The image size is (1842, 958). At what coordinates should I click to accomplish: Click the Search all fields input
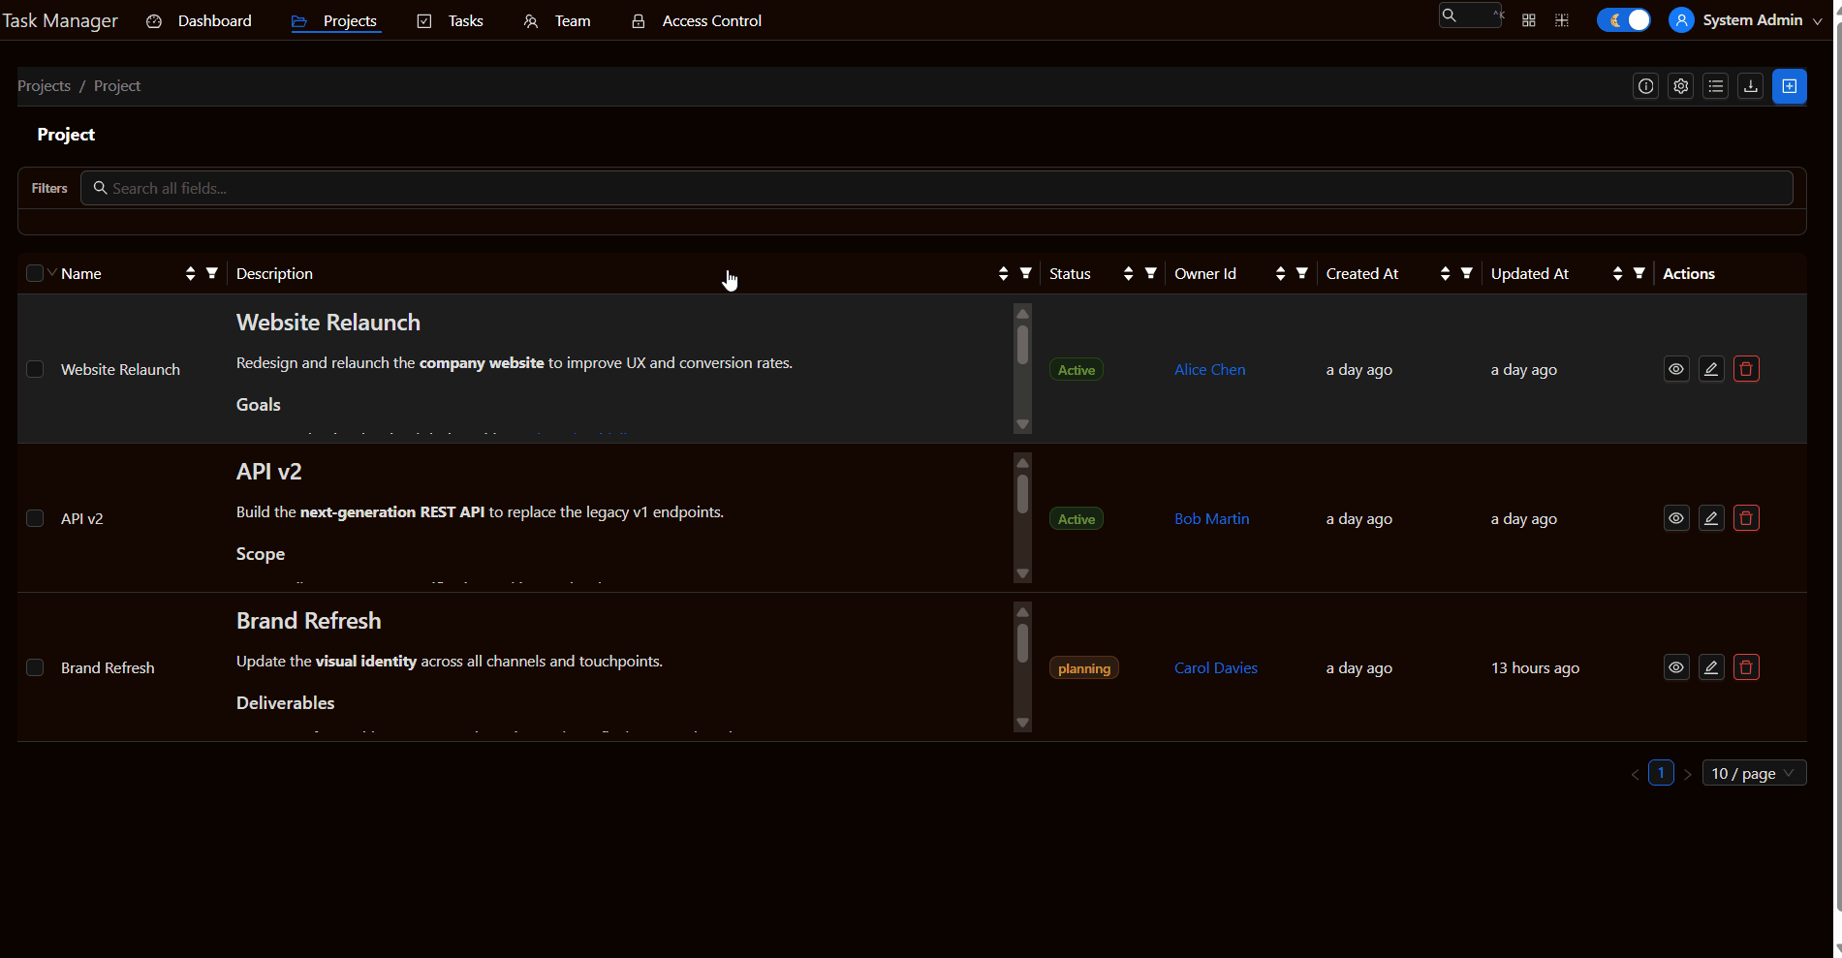coord(936,188)
